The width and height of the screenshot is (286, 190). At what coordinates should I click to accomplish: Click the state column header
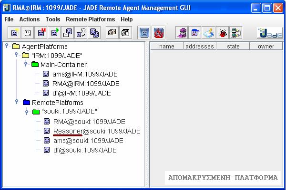tap(233, 47)
